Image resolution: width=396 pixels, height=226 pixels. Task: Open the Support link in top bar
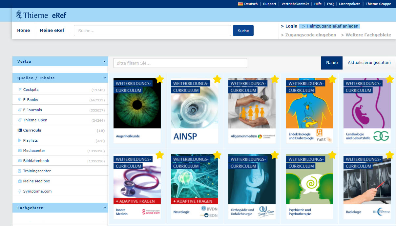270,4
